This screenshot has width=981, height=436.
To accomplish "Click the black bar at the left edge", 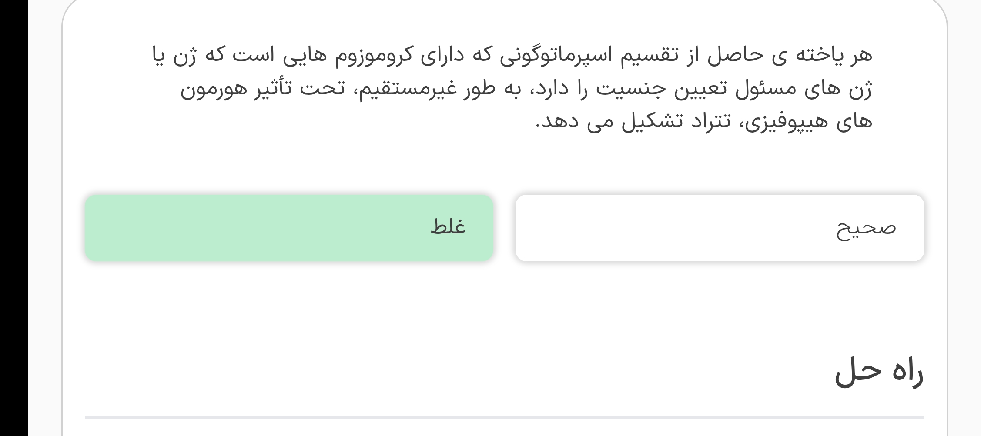I will pyautogui.click(x=14, y=217).
